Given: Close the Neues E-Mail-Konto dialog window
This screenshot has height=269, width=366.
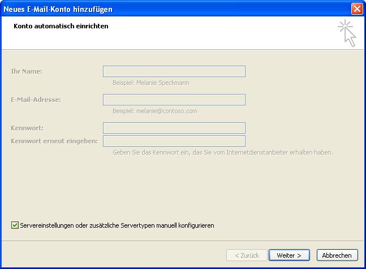Looking at the screenshot, I should coord(356,8).
